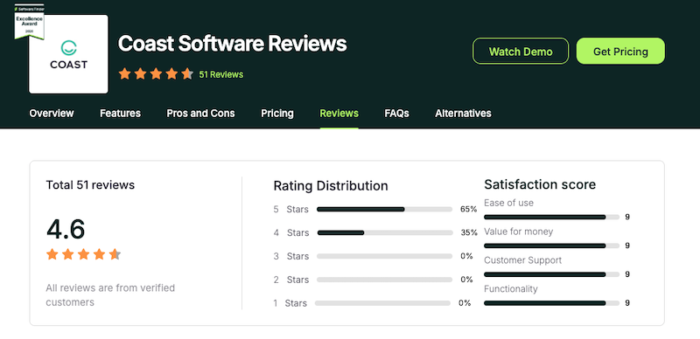Image resolution: width=700 pixels, height=339 pixels.
Task: Click the 1 Stars distribution bar
Action: pyautogui.click(x=382, y=303)
